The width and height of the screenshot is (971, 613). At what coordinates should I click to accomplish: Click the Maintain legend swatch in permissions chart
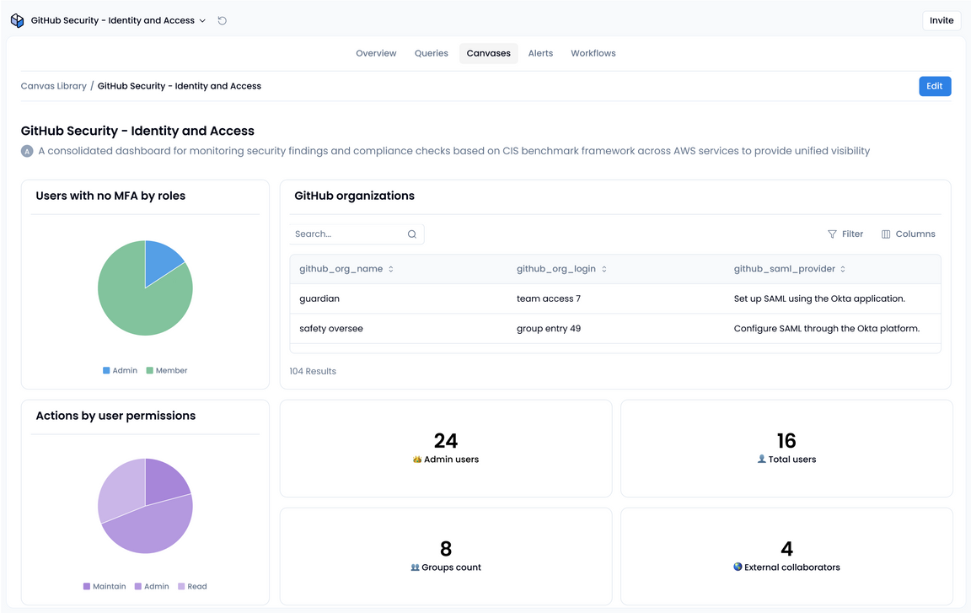pyautogui.click(x=87, y=586)
